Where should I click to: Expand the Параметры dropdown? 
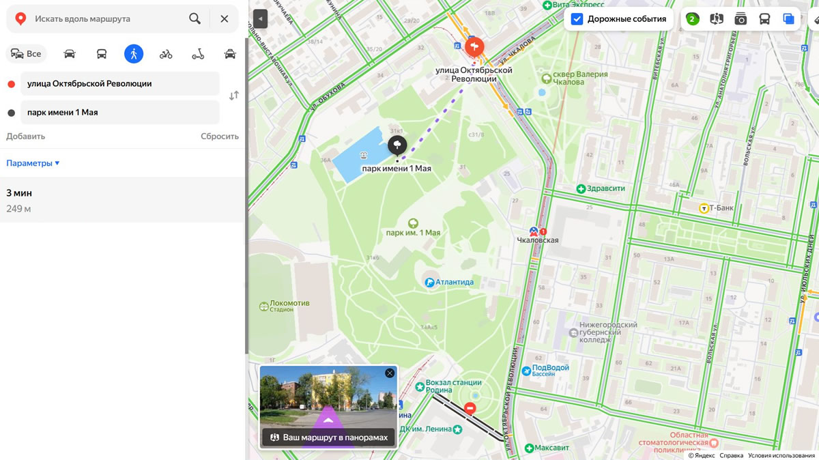coord(33,163)
